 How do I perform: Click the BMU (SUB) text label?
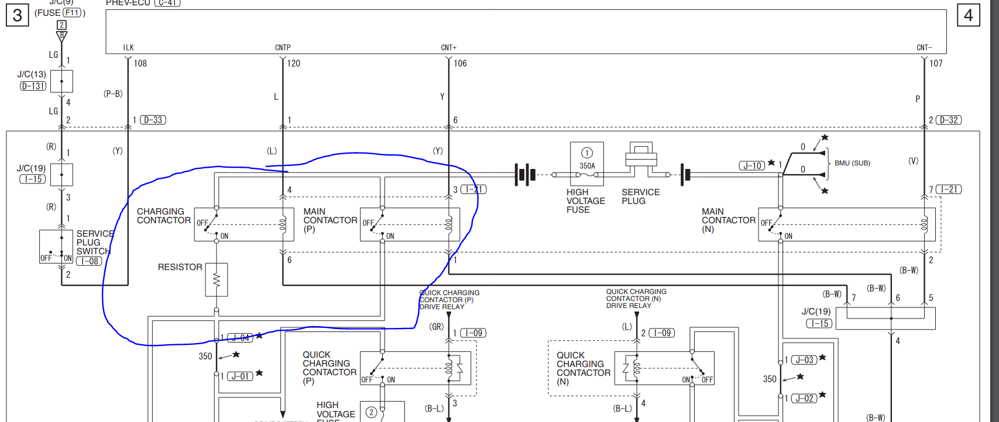(x=852, y=163)
